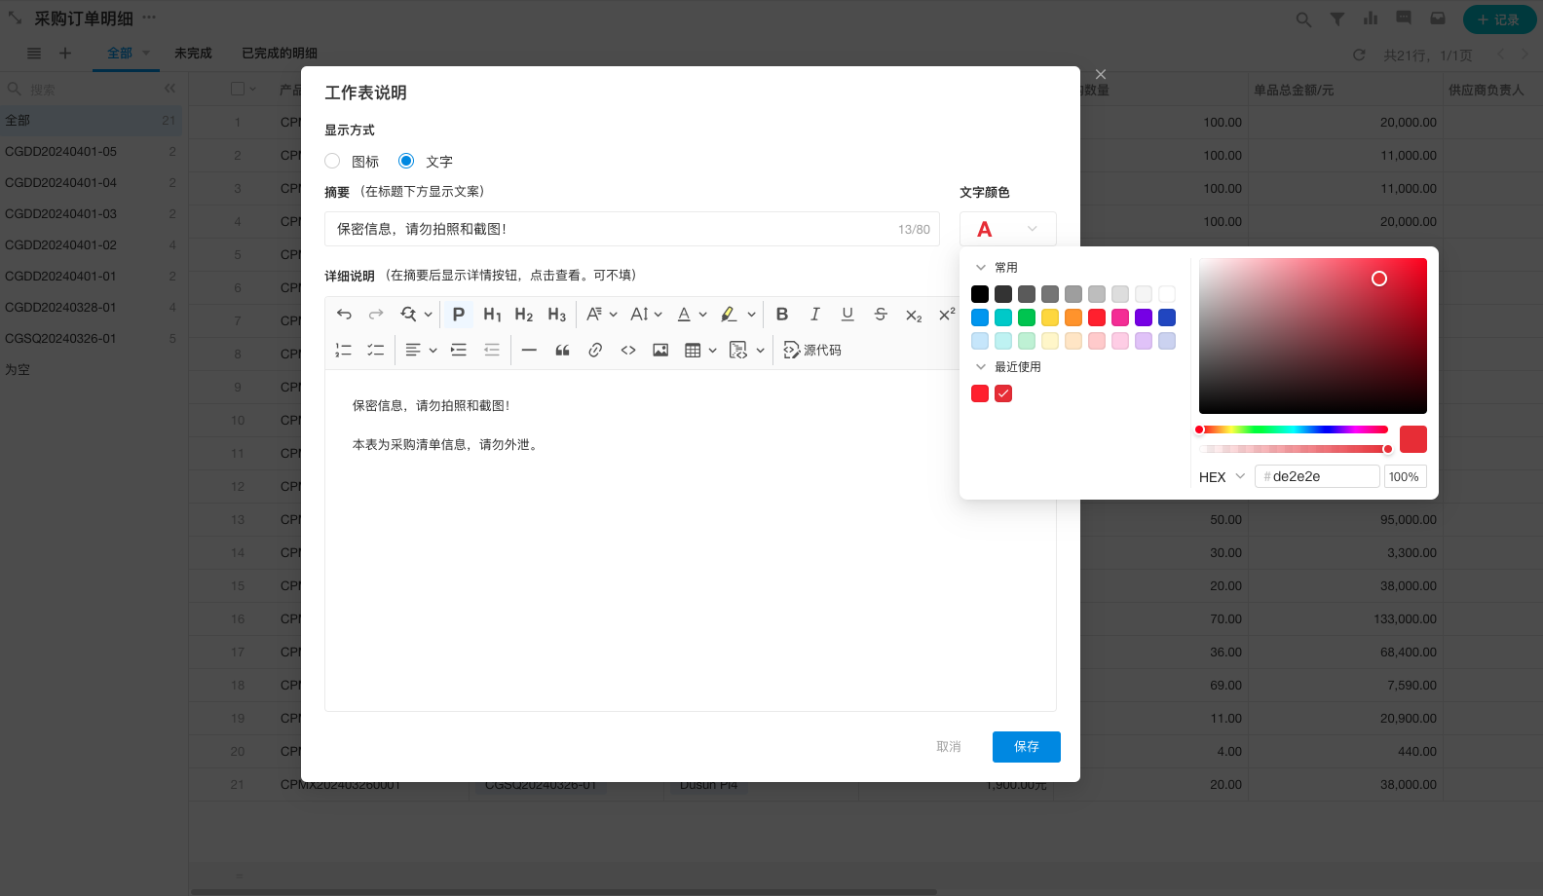Open the insert table dropdown
This screenshot has width=1543, height=896.
coord(701,351)
